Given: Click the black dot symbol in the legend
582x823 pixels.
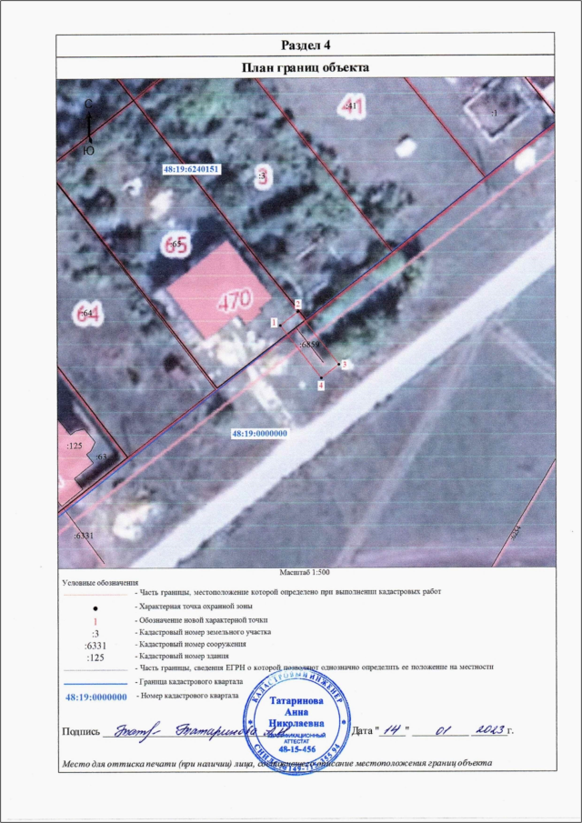Looking at the screenshot, I should click(x=95, y=607).
